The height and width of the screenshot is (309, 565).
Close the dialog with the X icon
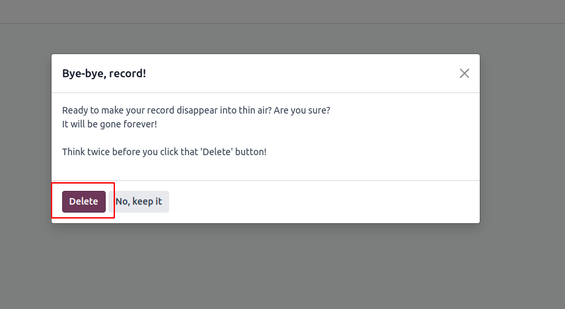tap(465, 73)
